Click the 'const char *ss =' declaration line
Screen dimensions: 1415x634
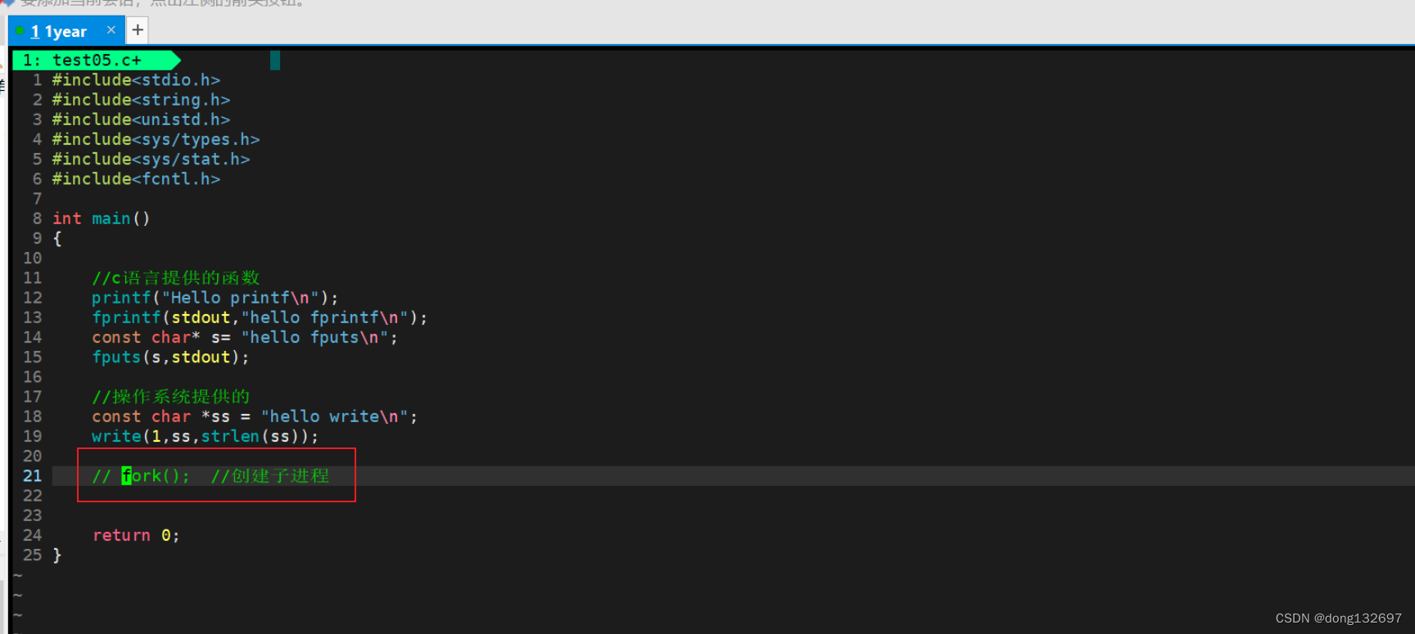click(x=254, y=416)
